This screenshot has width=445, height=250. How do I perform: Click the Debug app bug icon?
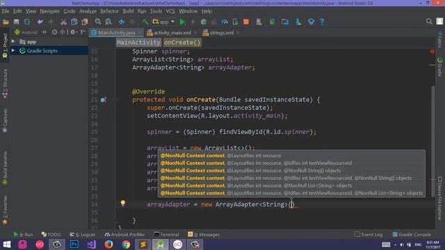[204, 22]
